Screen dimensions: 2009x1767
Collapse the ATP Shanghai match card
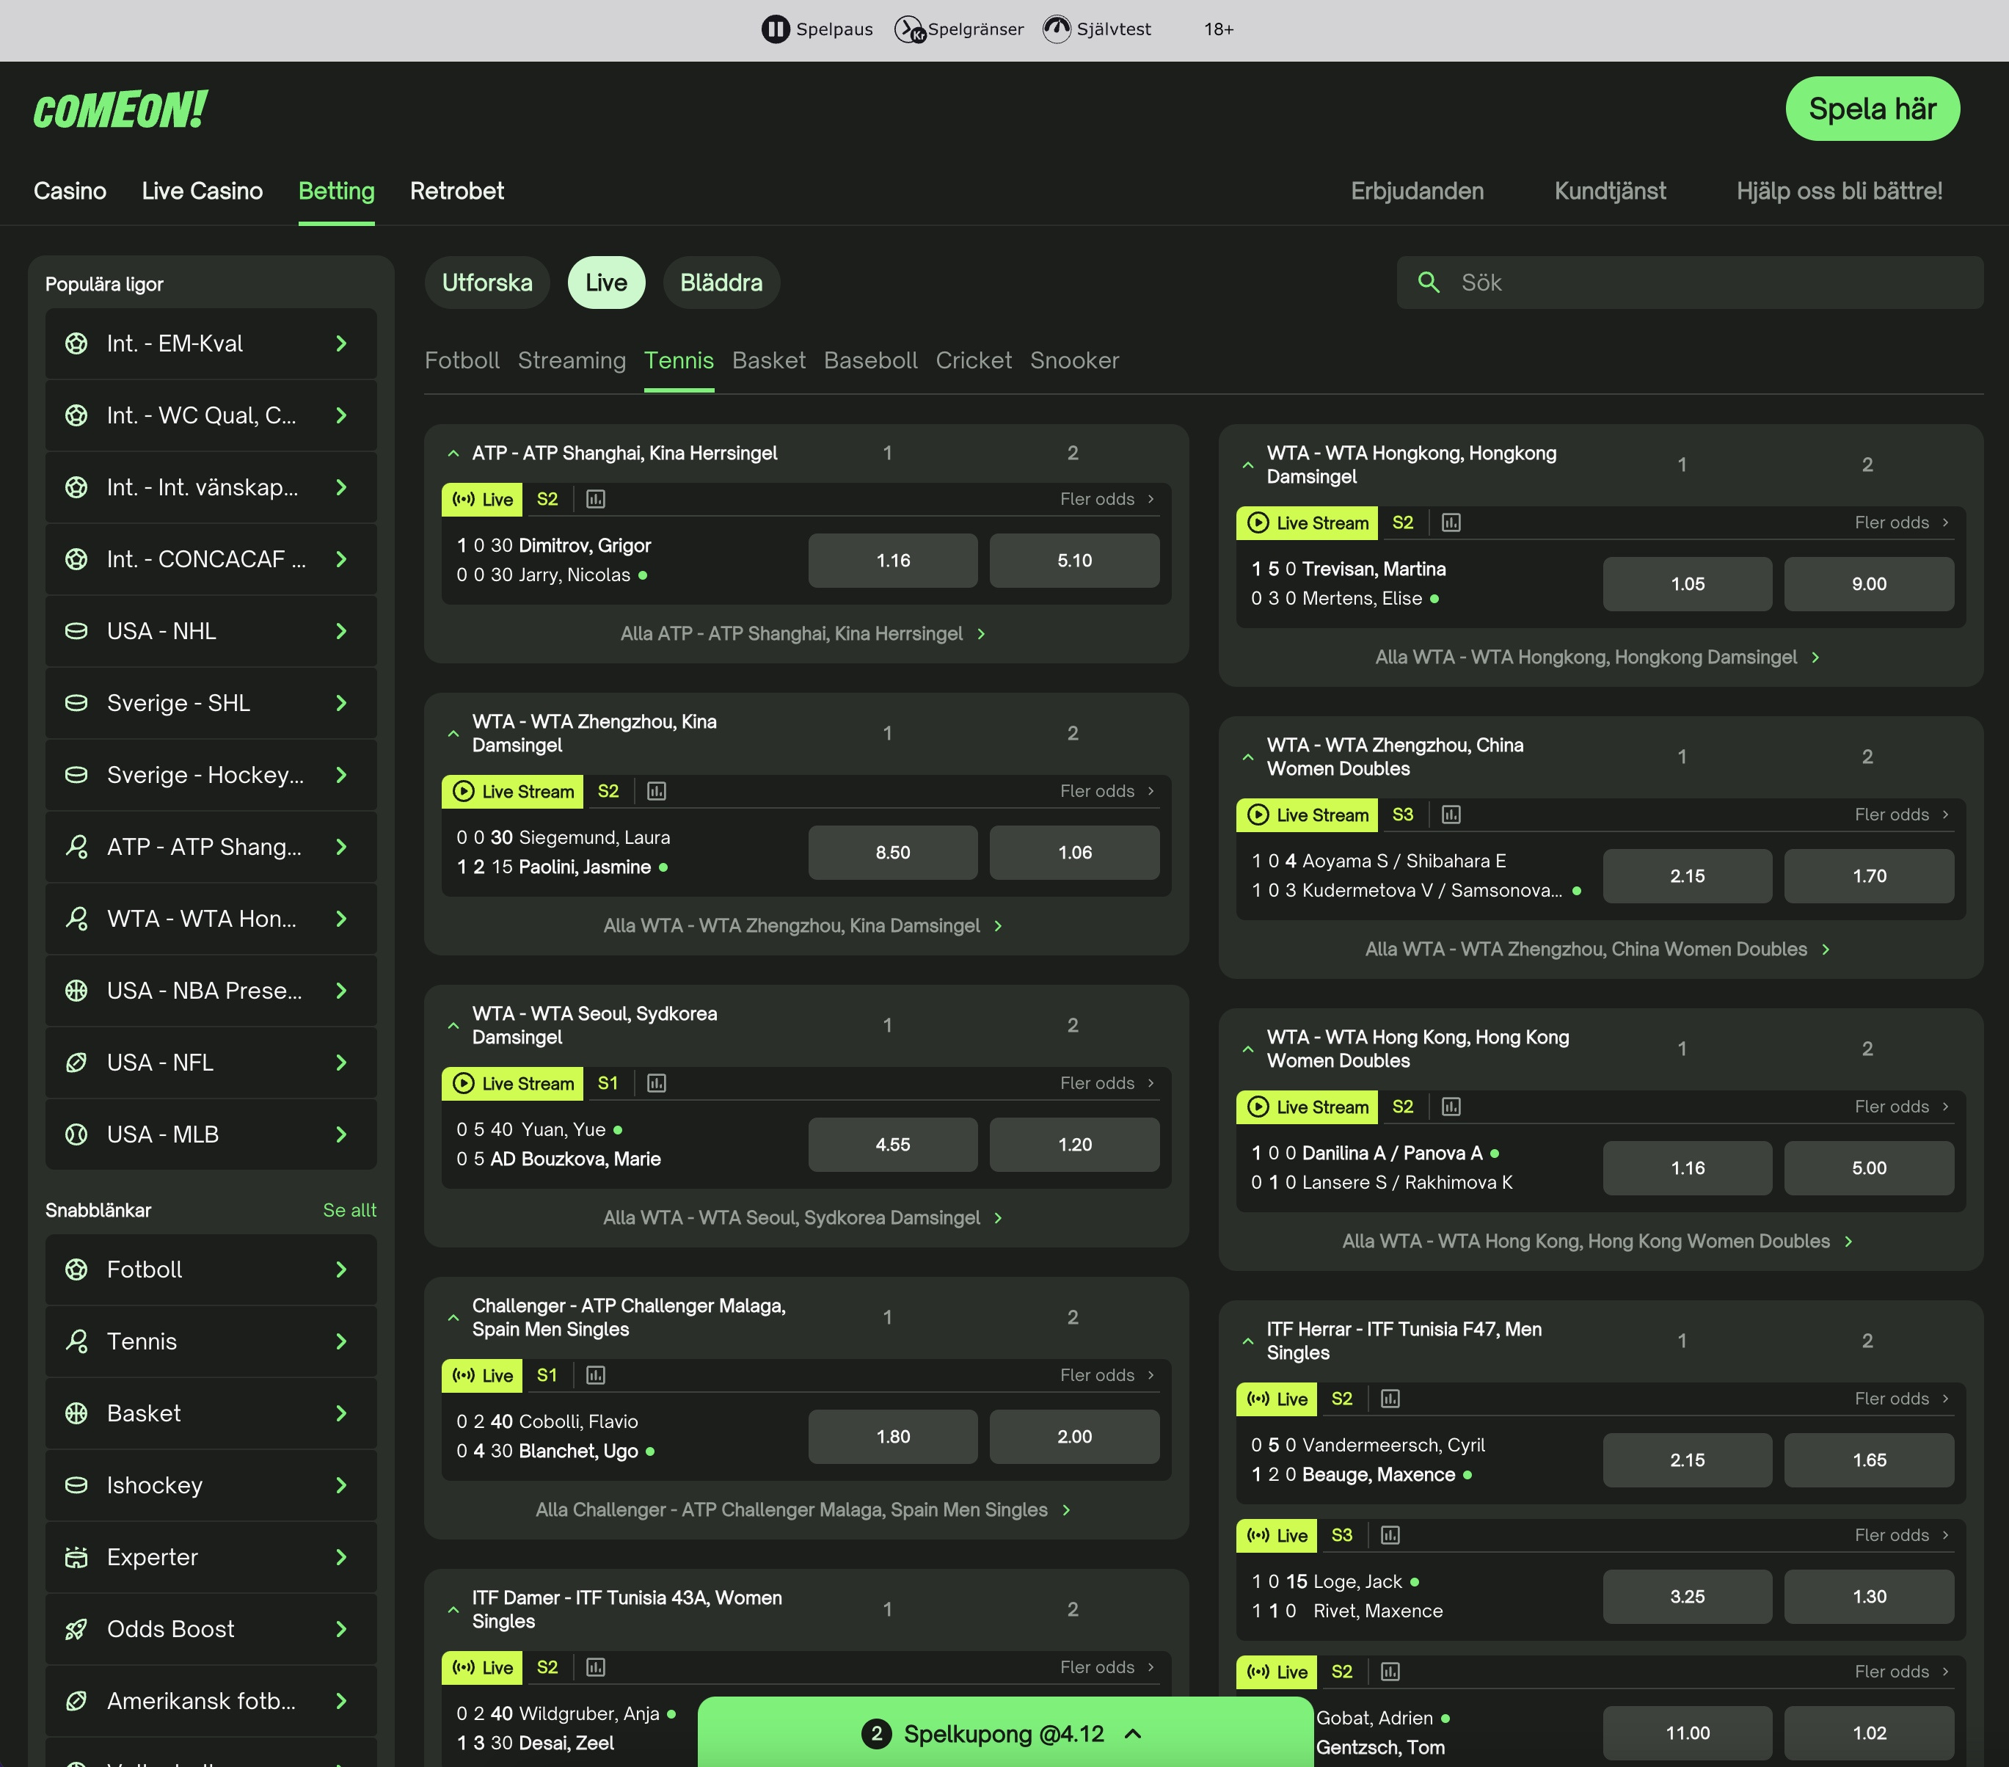click(x=453, y=453)
